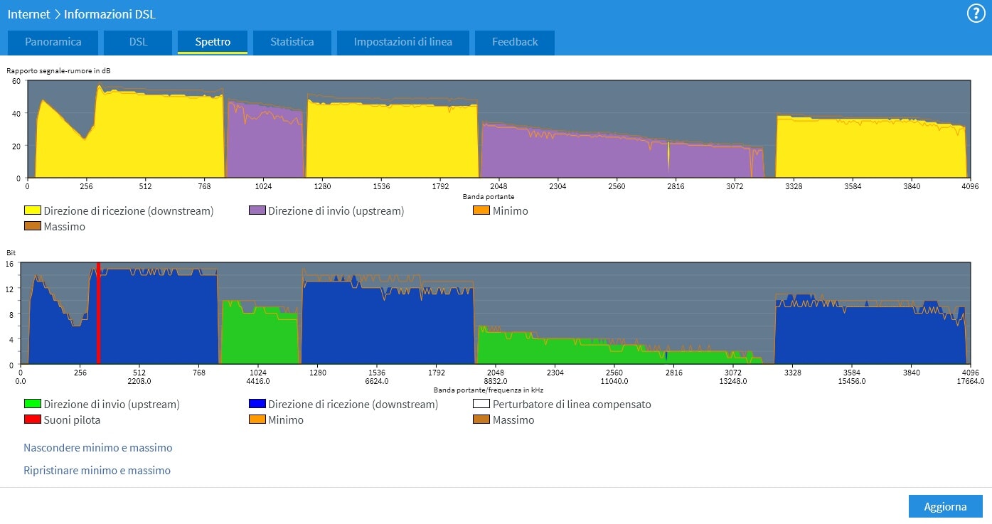This screenshot has height=524, width=992.
Task: Click the red Suoni pilota legend swatch
Action: point(32,420)
